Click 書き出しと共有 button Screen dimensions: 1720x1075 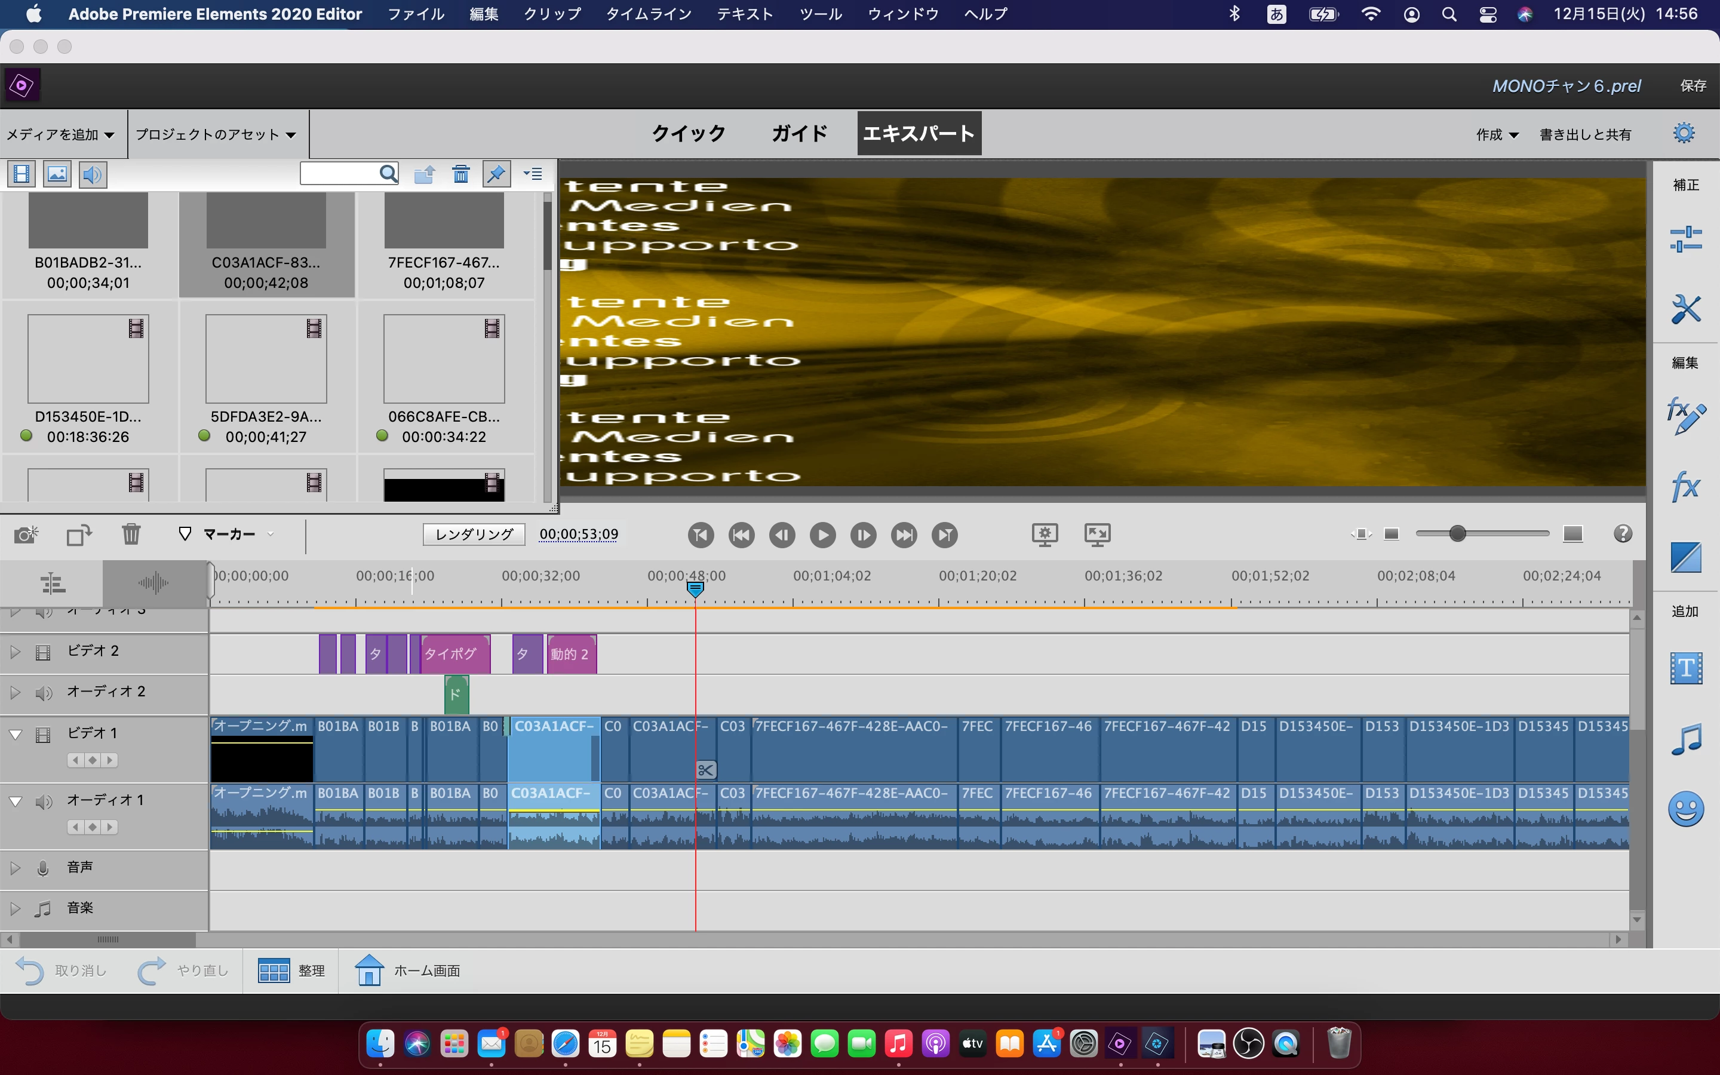pos(1585,134)
